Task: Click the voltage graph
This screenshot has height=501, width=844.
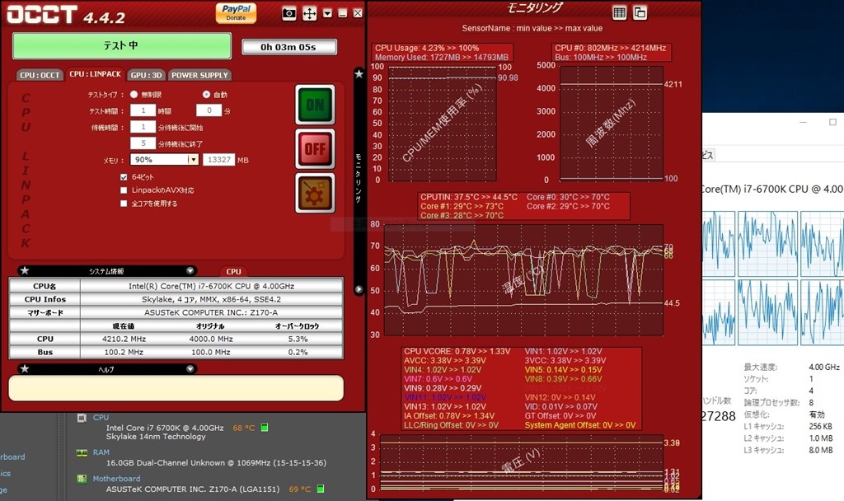Action: pyautogui.click(x=521, y=463)
